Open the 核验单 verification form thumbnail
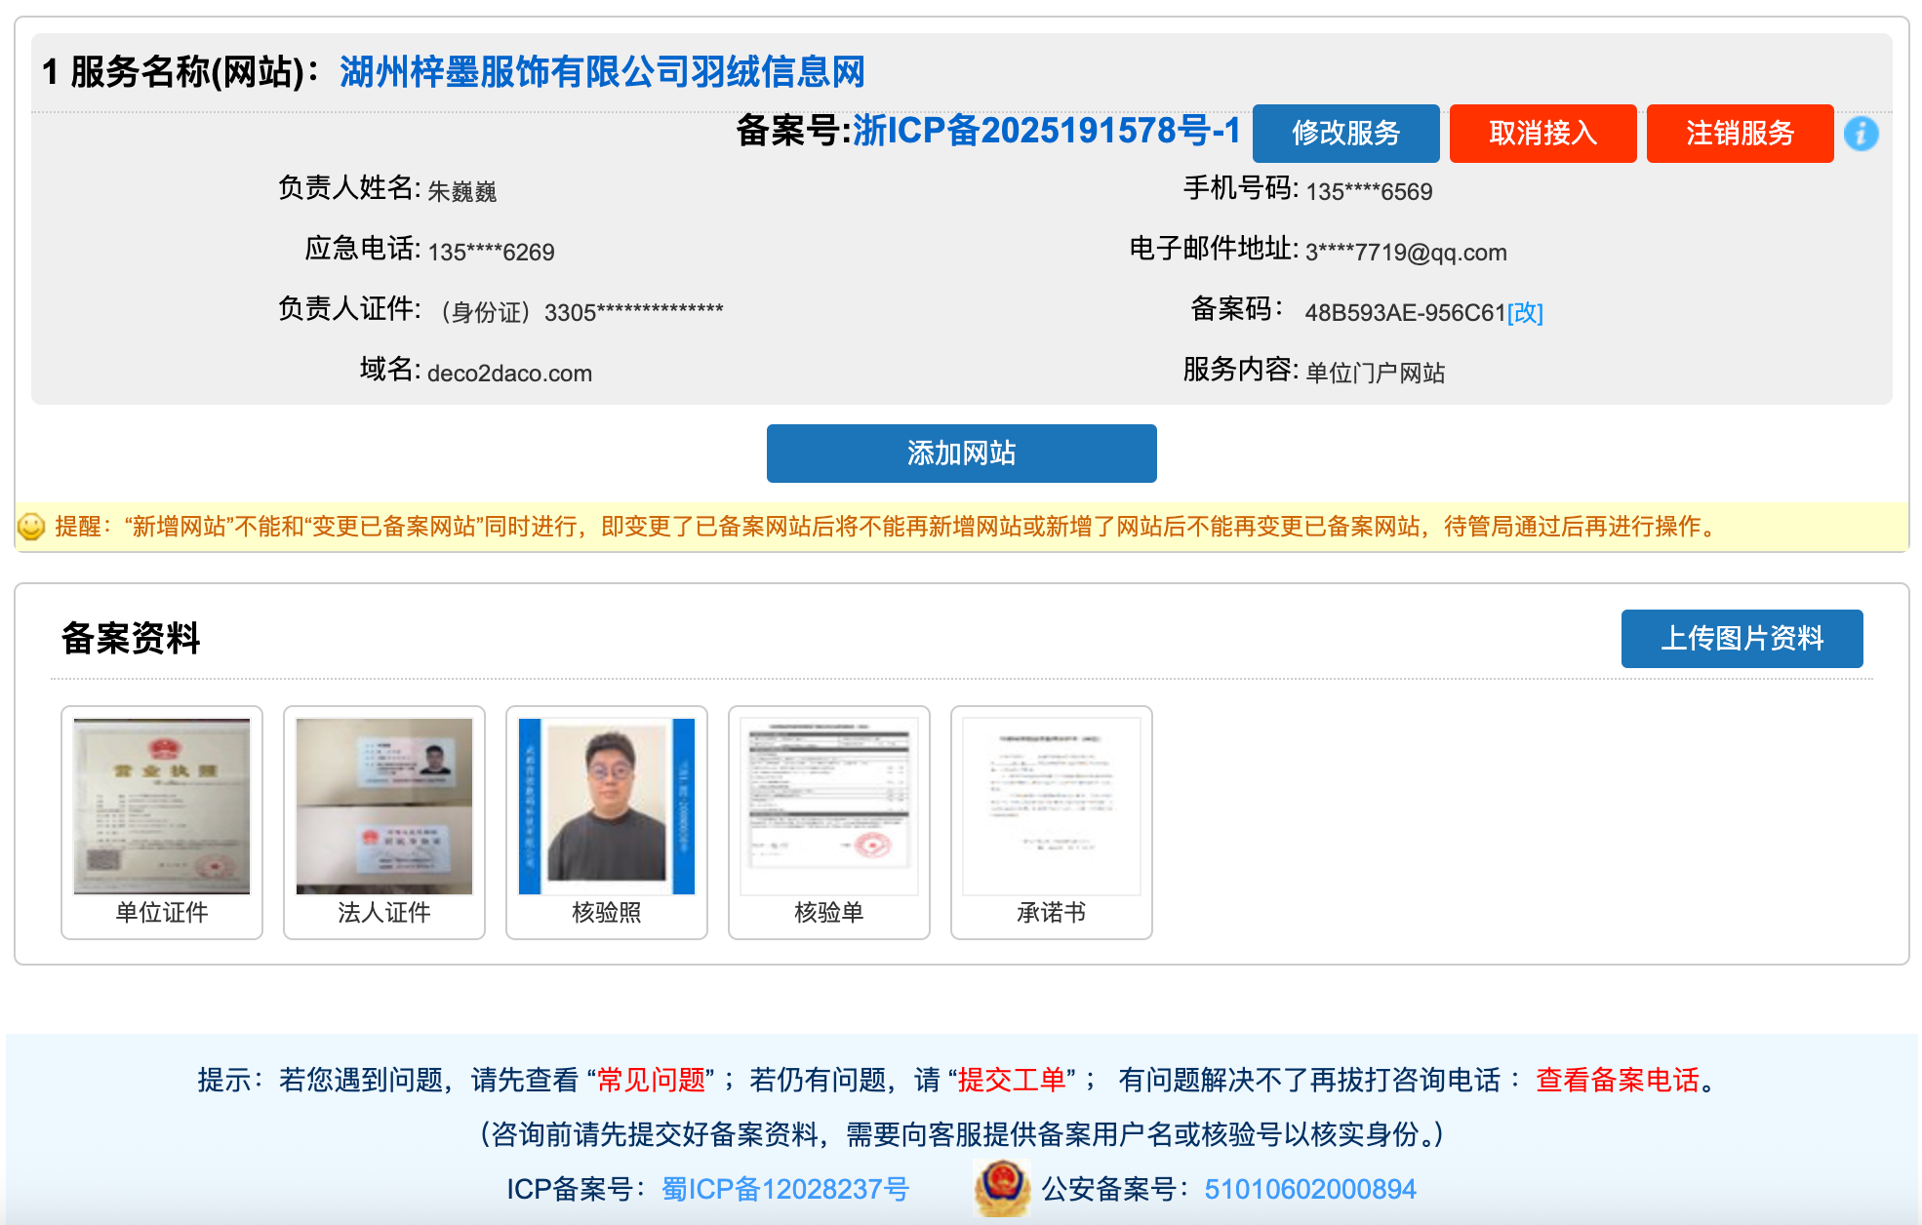Screen dimensions: 1922x1225 pos(829,807)
